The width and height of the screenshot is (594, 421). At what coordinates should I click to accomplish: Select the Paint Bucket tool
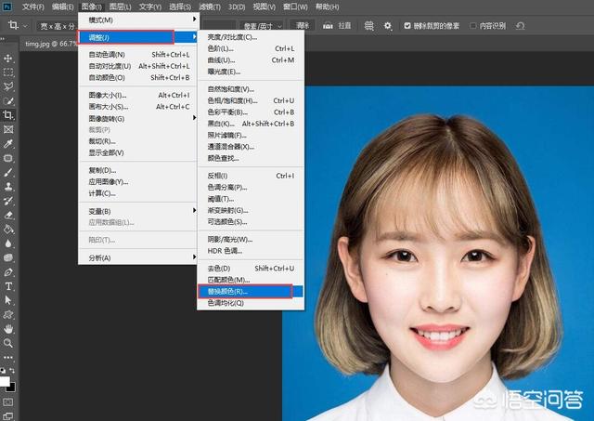pyautogui.click(x=8, y=229)
